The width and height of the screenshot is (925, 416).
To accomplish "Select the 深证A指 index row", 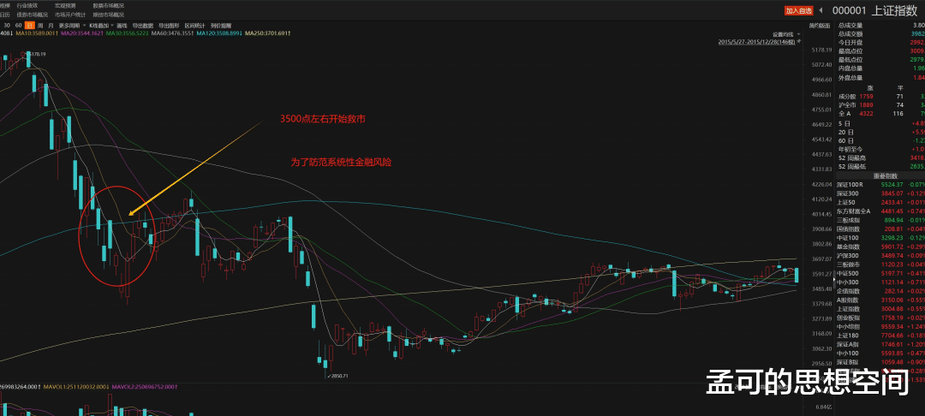I will [x=880, y=344].
